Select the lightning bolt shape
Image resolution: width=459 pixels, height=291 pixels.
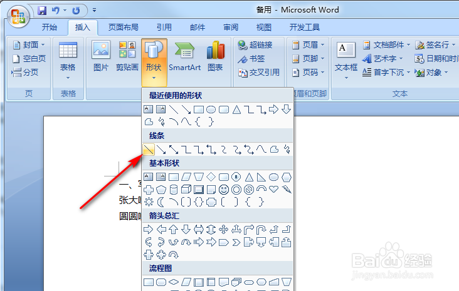tap(287, 190)
